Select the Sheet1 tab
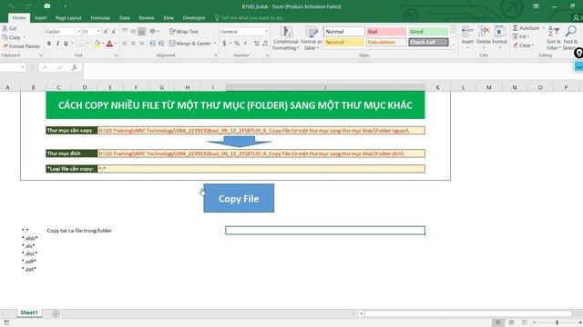Screen dimensions: 583x327 point(29,312)
